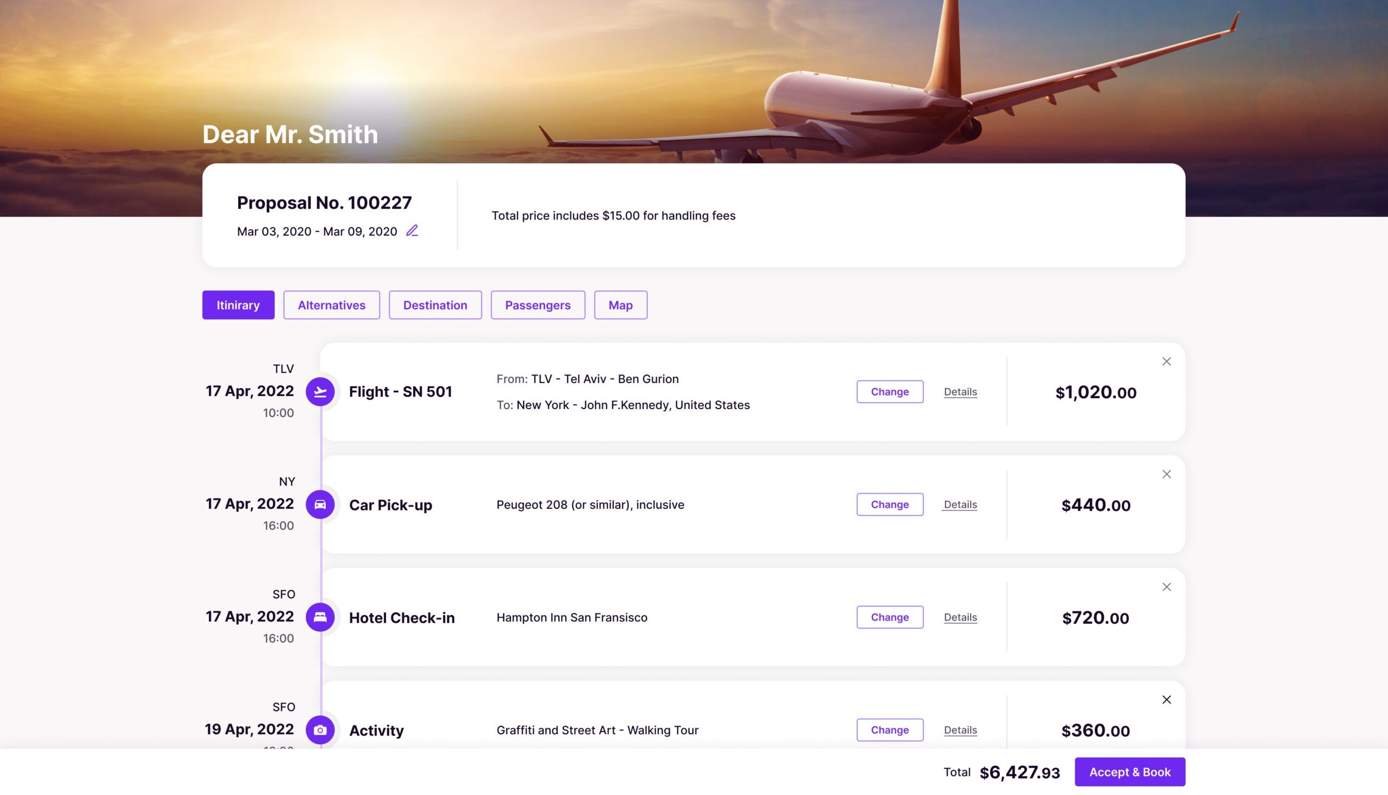The width and height of the screenshot is (1388, 795).
Task: Close the Flight SN 501 itinerary item
Action: pos(1167,362)
